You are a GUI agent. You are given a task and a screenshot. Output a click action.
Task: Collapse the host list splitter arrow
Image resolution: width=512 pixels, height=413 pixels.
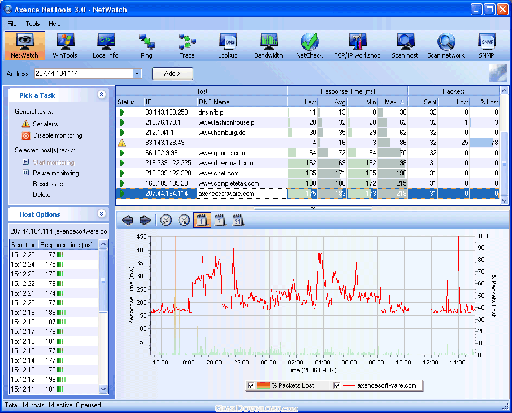[x=313, y=208]
